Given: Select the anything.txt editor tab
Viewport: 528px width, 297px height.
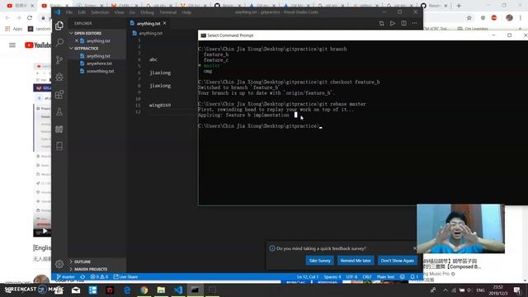Looking at the screenshot, I should pos(148,23).
